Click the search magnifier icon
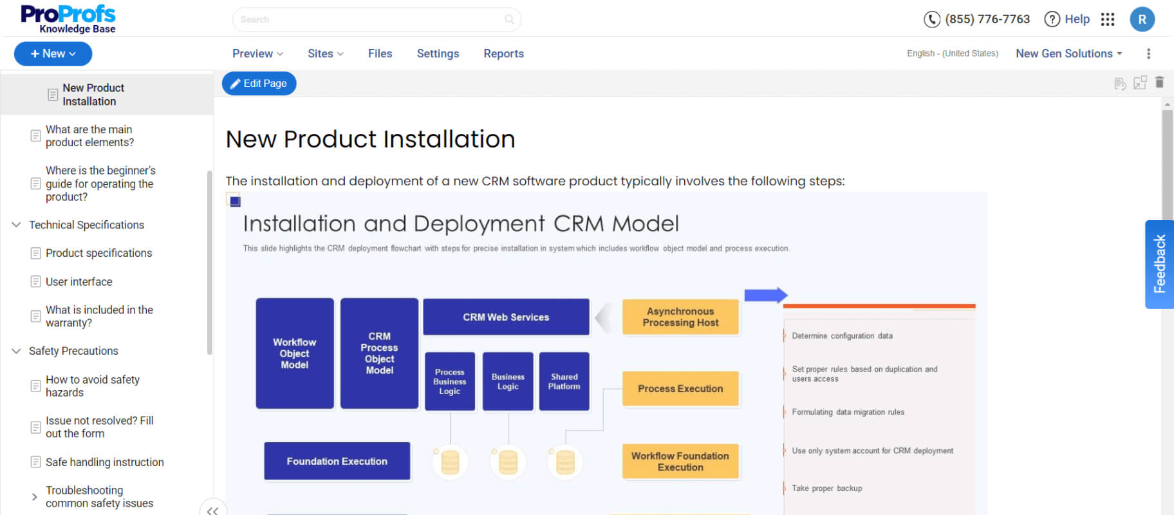The height and width of the screenshot is (515, 1174). pos(509,19)
